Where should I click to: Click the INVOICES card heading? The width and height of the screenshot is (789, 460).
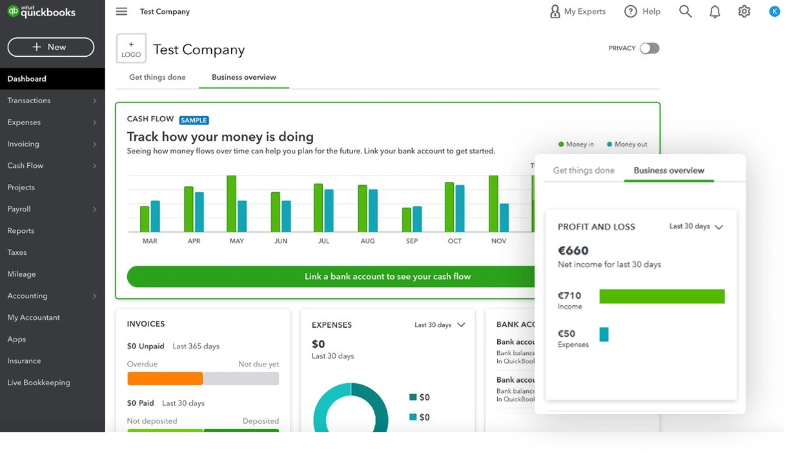(146, 324)
